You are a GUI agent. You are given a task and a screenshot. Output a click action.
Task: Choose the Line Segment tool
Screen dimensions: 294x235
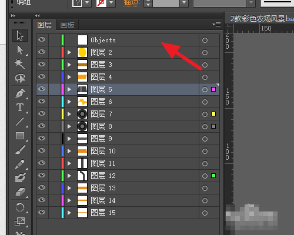20,122
